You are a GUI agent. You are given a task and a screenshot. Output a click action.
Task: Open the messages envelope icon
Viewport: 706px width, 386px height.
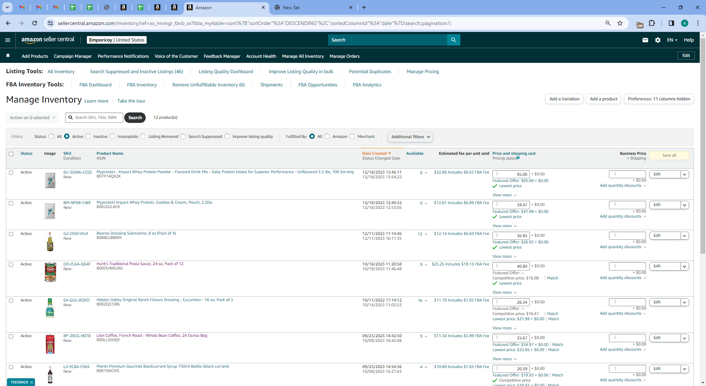point(645,40)
